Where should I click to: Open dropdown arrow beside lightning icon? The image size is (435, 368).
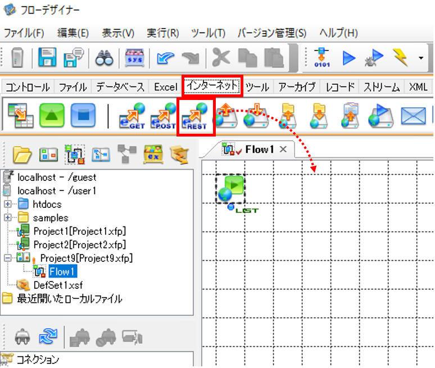421,58
